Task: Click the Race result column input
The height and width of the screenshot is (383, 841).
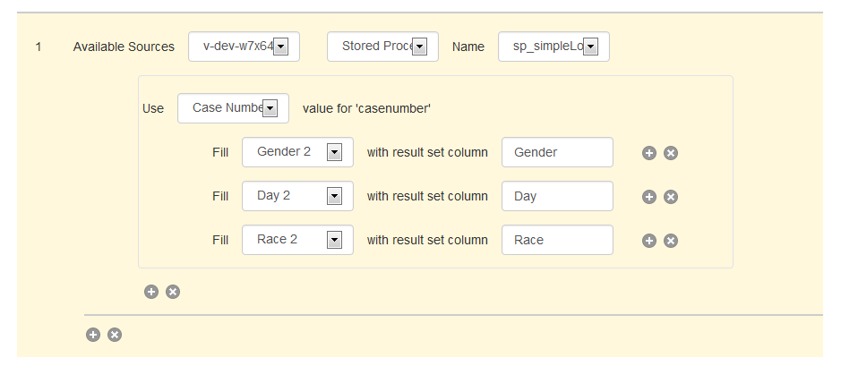Action: click(x=557, y=240)
